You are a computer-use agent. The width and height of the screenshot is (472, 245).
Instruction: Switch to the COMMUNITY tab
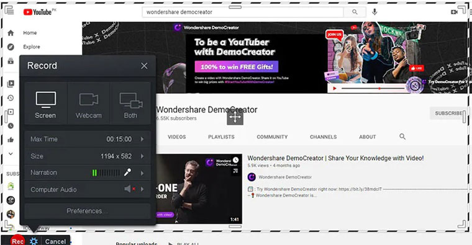coord(272,137)
